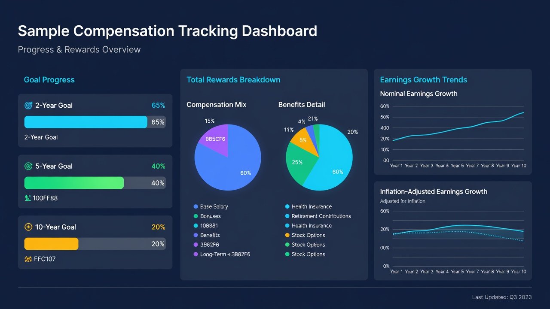
Task: Click the Retirement Contributions legend label
Action: (321, 216)
